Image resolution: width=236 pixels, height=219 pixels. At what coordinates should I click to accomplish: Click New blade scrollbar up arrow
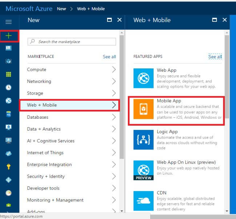[x=122, y=33]
